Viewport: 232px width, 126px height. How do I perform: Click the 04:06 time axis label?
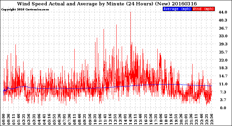pos(39,119)
